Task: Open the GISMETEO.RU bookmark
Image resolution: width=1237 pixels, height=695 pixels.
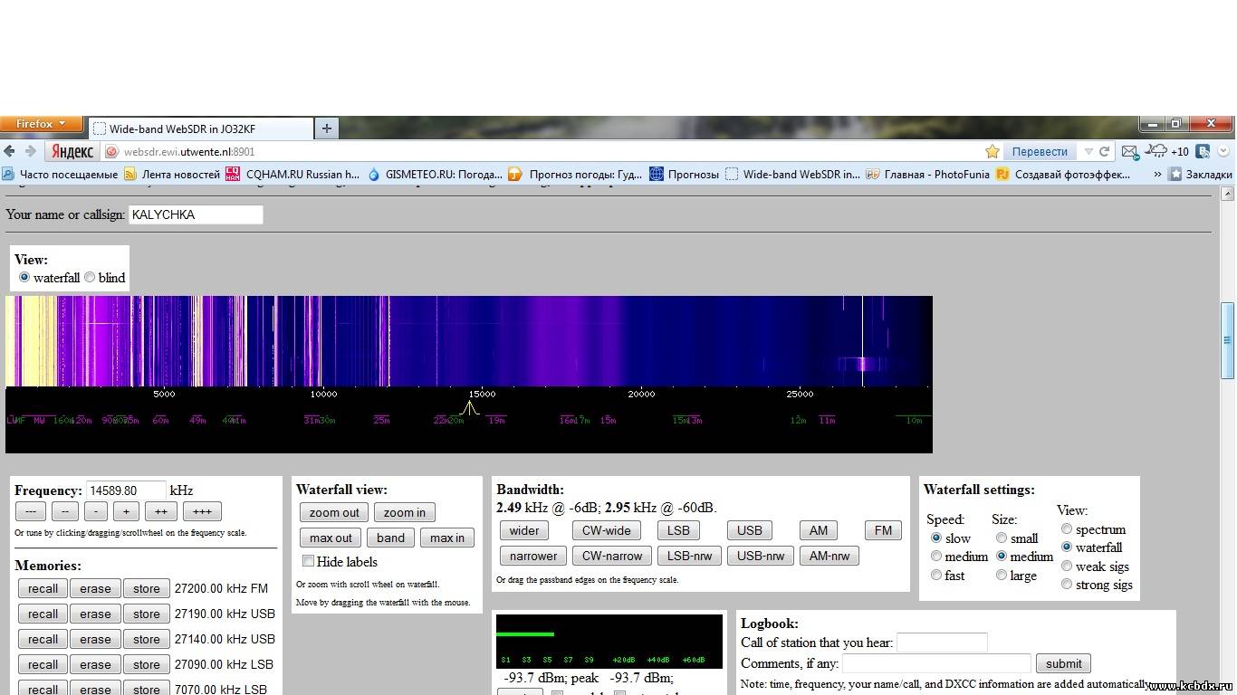Action: tap(435, 174)
